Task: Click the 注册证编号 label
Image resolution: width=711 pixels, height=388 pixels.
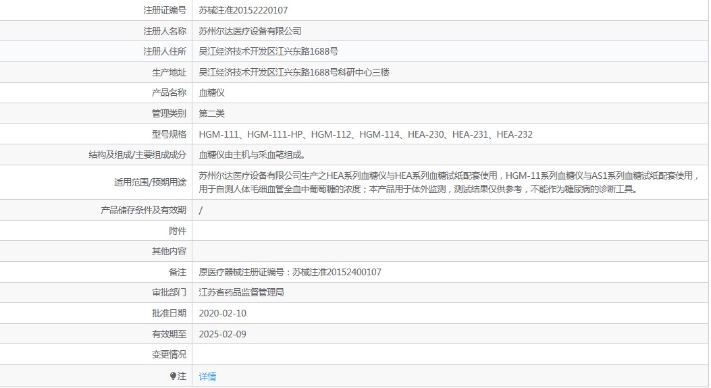Action: tap(165, 10)
